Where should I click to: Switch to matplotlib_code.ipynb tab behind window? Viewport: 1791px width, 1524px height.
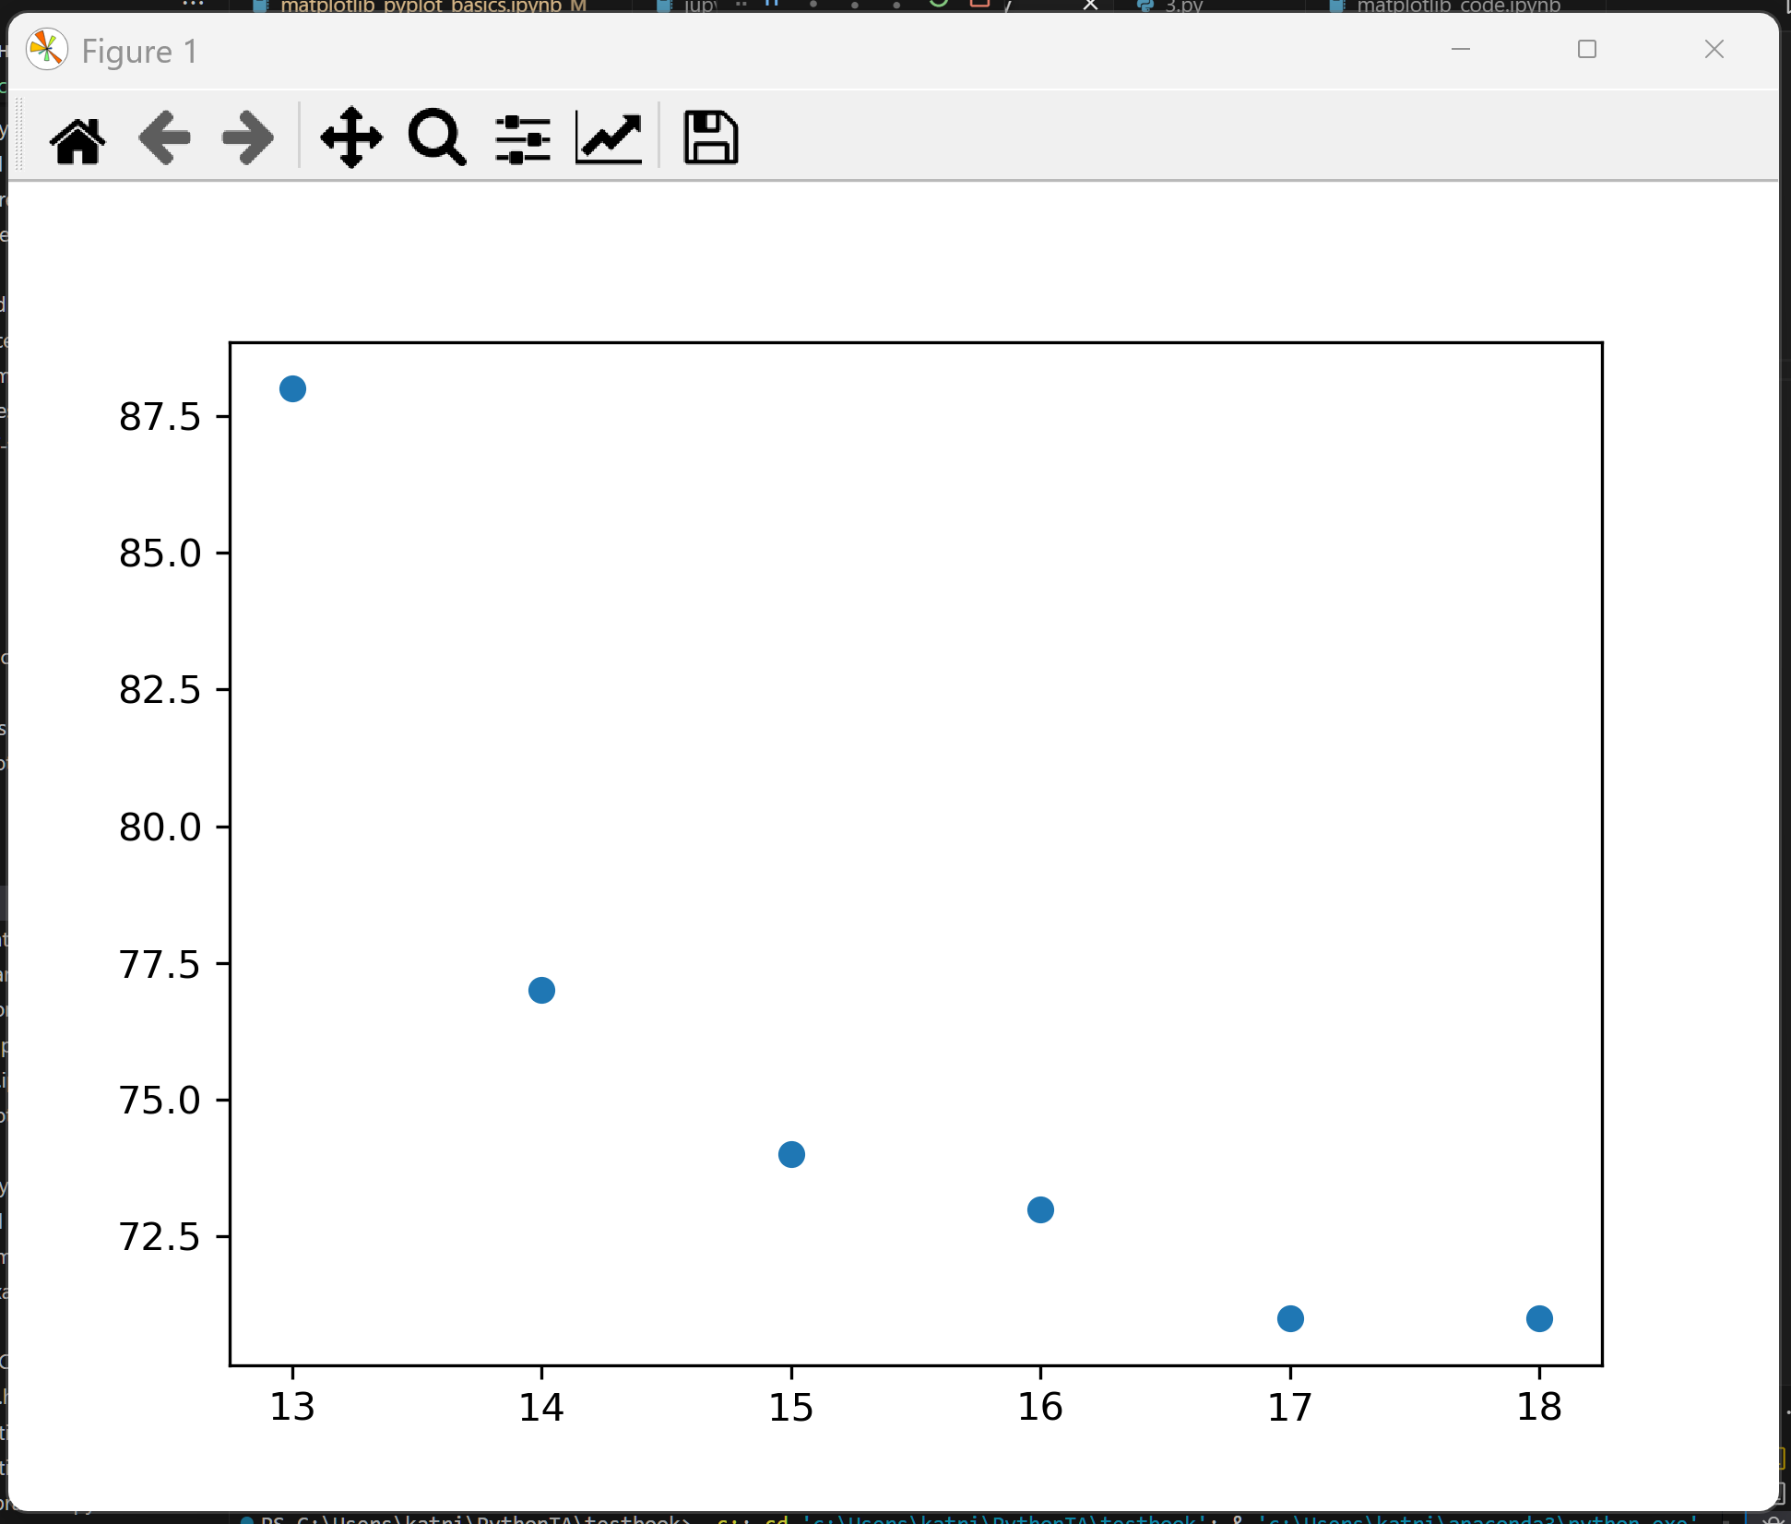pyautogui.click(x=1457, y=6)
